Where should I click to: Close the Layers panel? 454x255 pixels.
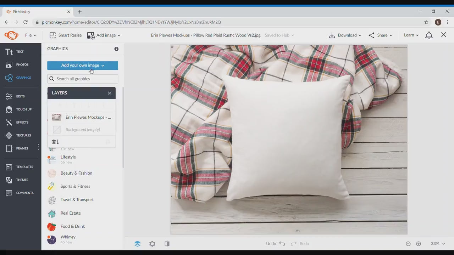[109, 93]
